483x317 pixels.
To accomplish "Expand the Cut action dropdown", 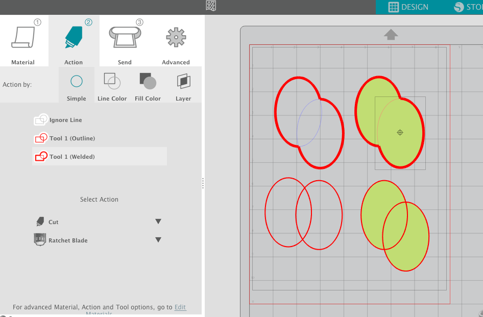I will [x=158, y=221].
